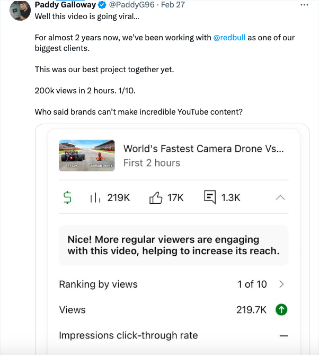Select the Views 219.7K row
This screenshot has height=355, width=319.
159,310
